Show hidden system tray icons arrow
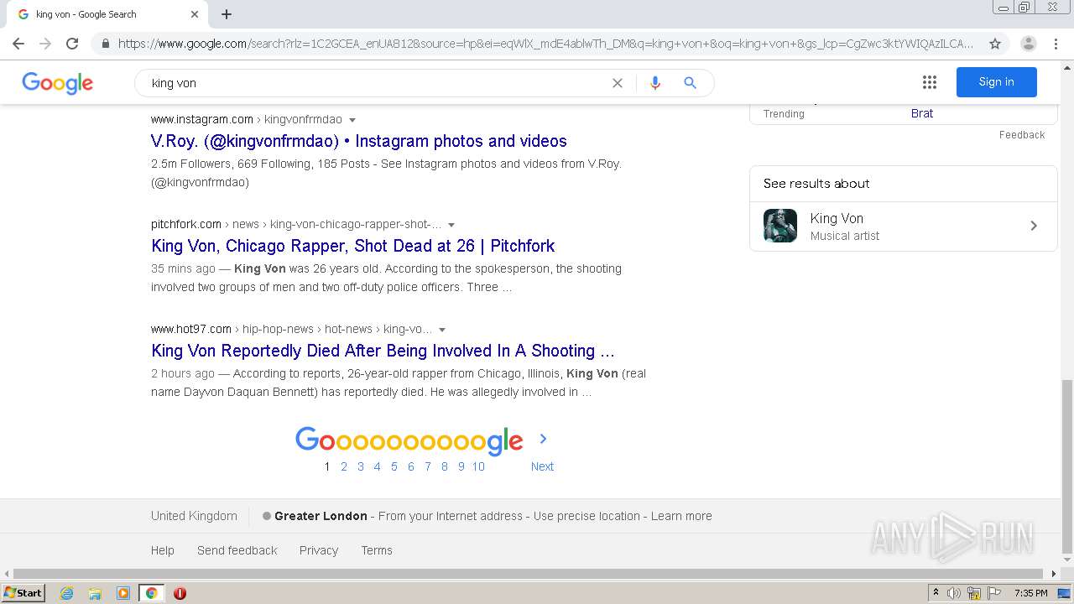1074x604 pixels. 936,593
